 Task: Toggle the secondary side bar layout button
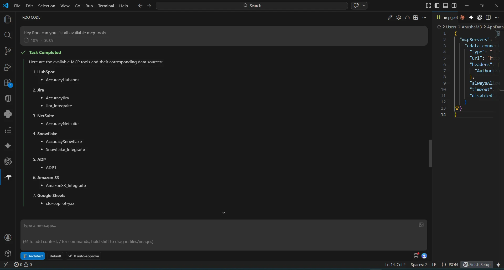454,6
